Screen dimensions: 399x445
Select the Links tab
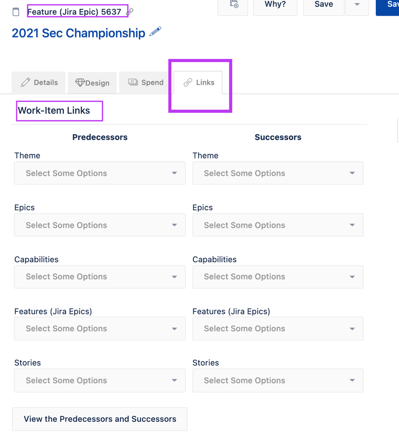point(199,82)
